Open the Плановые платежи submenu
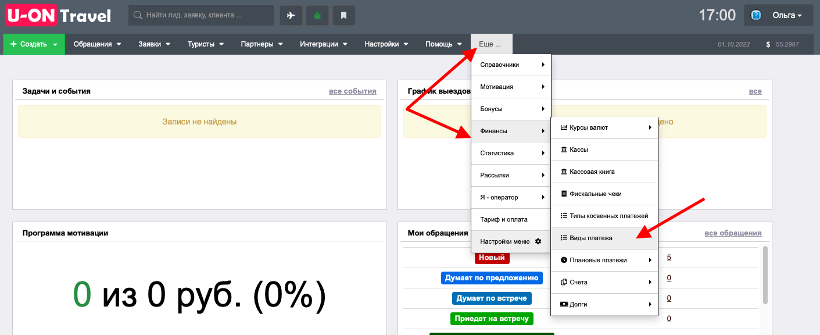The image size is (820, 335). (x=604, y=260)
